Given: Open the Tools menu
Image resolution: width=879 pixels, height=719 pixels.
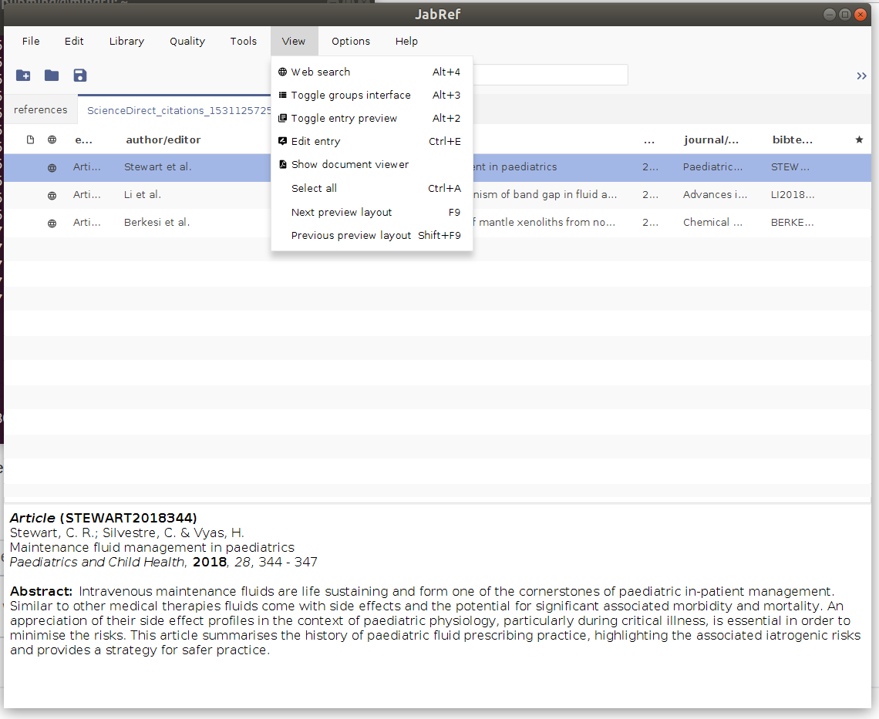Looking at the screenshot, I should [244, 41].
